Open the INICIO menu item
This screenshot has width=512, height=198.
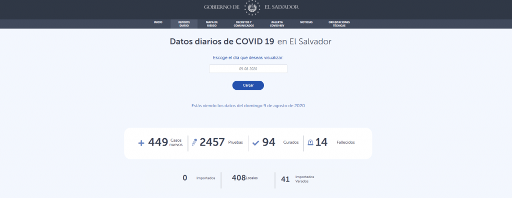158,22
